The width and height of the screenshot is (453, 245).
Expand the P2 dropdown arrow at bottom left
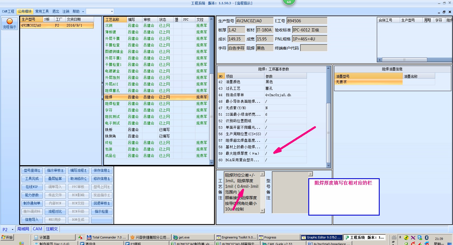pyautogui.click(x=12, y=229)
